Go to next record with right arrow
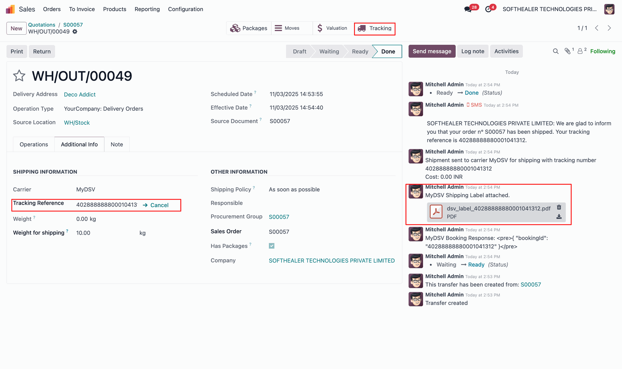This screenshot has width=622, height=369. tap(609, 28)
